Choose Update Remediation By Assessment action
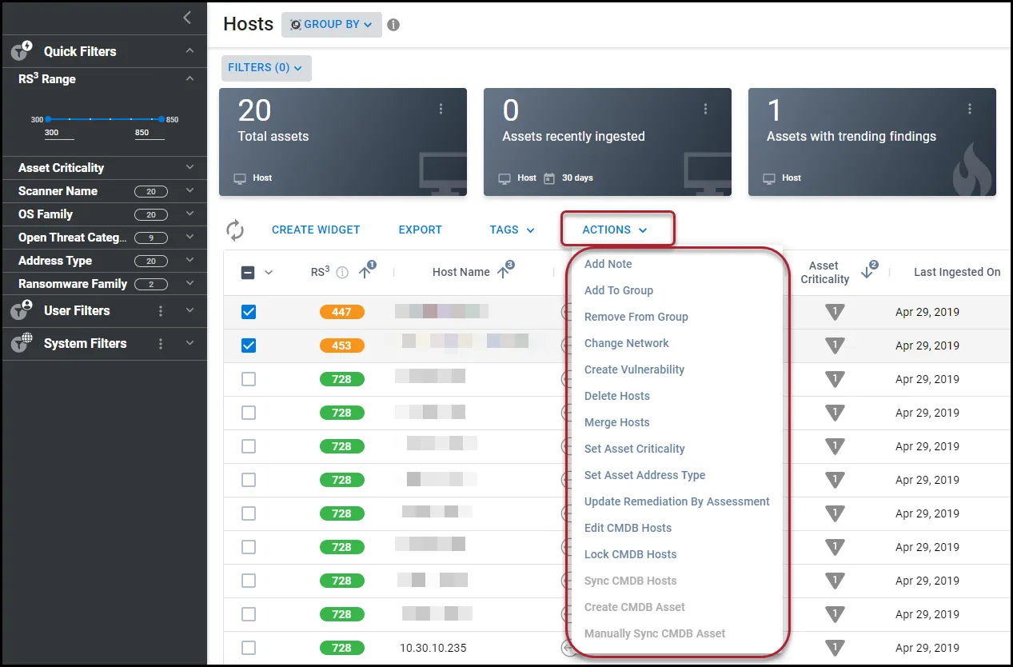Viewport: 1013px width, 667px height. tap(677, 501)
